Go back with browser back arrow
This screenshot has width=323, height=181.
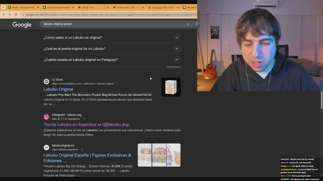click(x=4, y=15)
